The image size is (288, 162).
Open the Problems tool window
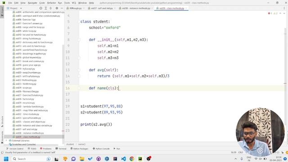[x=46, y=148]
